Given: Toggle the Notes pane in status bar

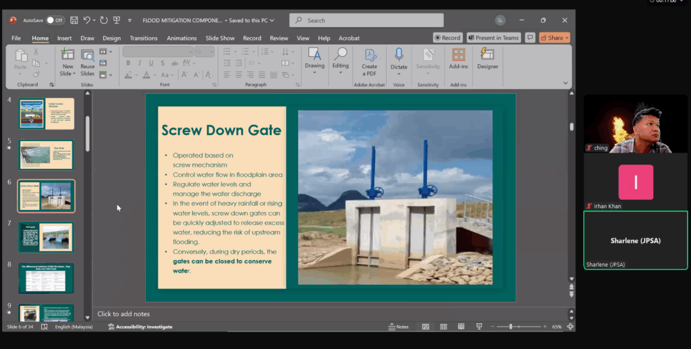Looking at the screenshot, I should tap(399, 327).
